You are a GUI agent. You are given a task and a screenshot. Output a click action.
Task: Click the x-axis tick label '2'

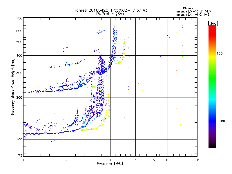pos(67,160)
